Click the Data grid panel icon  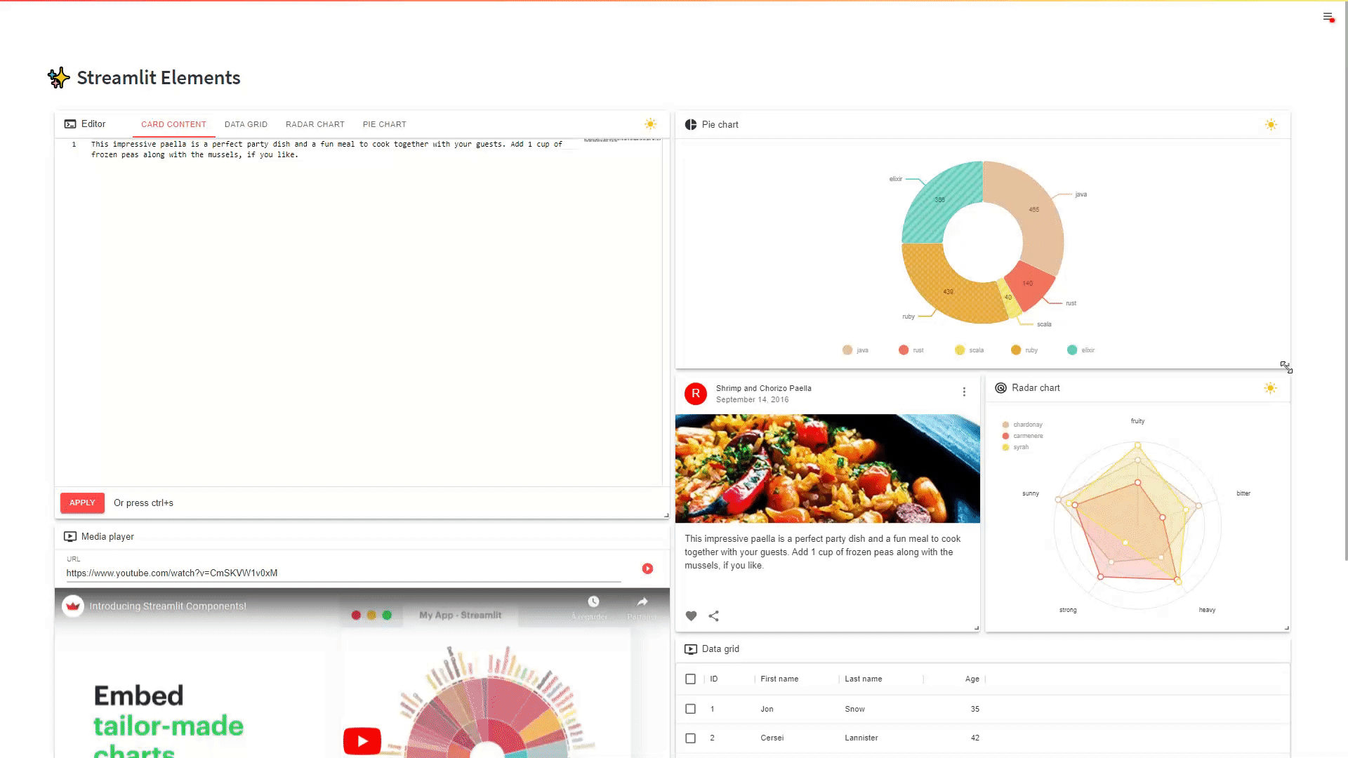(x=691, y=649)
